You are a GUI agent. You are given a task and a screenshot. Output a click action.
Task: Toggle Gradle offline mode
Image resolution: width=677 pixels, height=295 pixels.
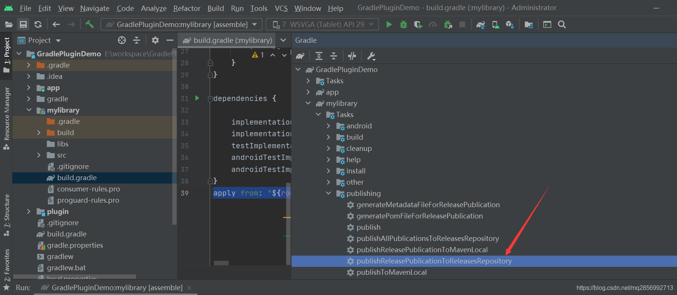(352, 56)
